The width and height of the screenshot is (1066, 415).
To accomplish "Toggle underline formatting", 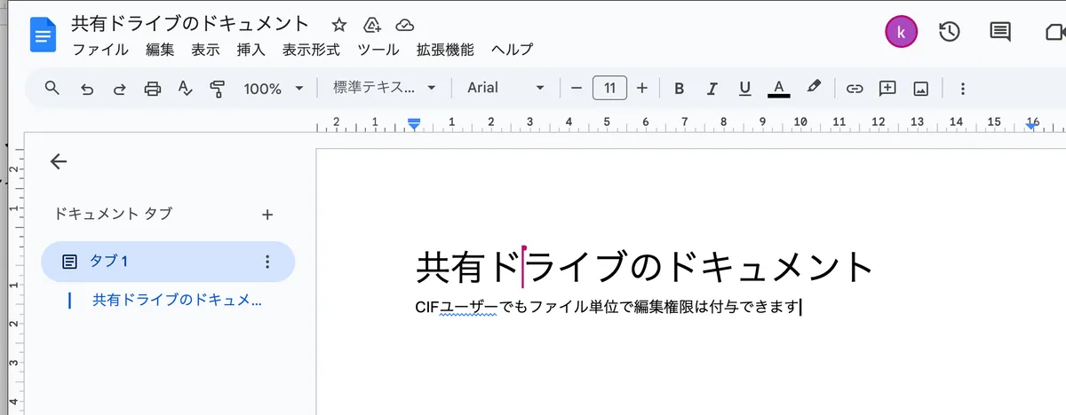I will click(x=744, y=89).
